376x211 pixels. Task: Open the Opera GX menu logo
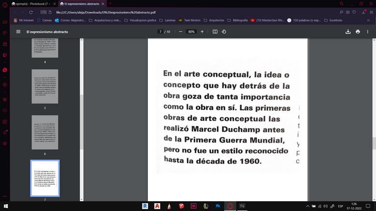5,4
